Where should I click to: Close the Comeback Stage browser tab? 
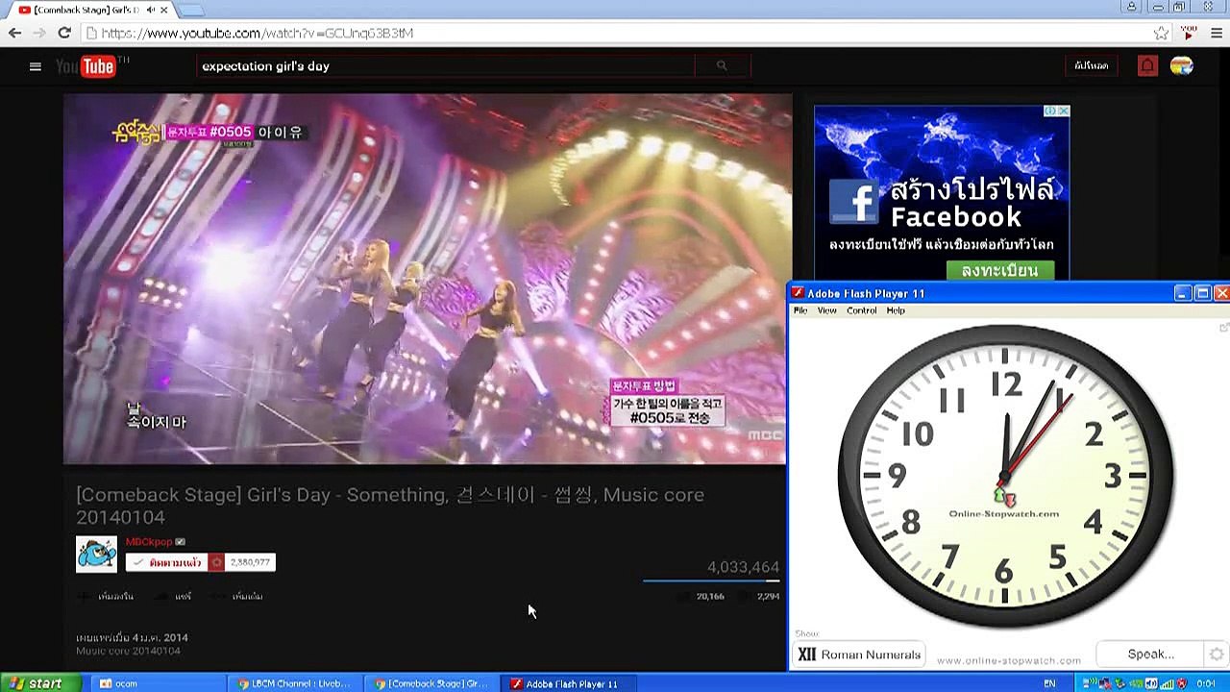pos(165,10)
